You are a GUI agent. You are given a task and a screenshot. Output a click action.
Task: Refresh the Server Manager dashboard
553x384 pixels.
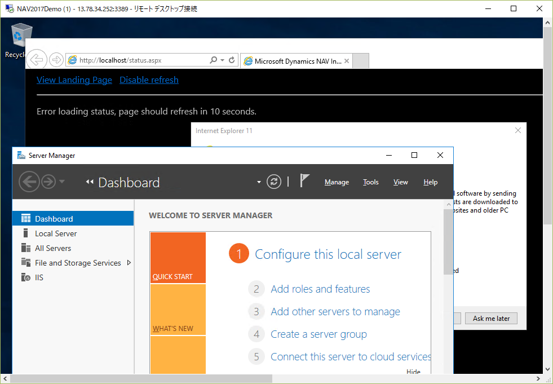coord(273,182)
